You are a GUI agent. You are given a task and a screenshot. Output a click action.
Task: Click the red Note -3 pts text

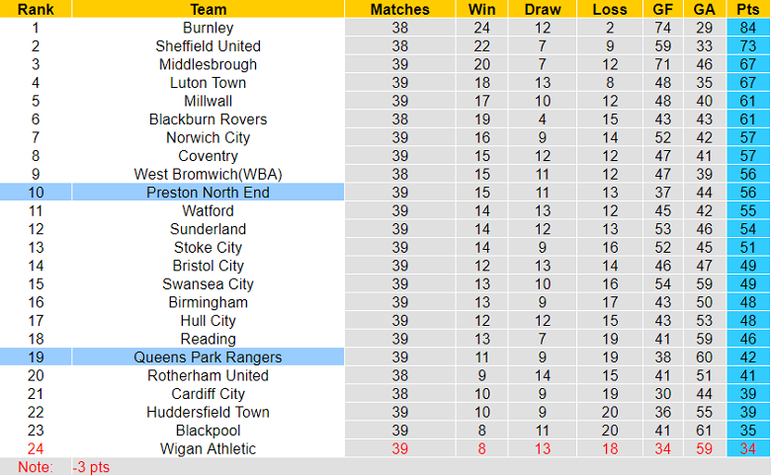tap(59, 467)
